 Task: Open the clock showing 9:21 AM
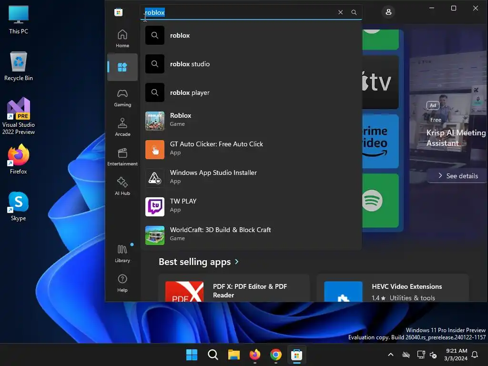[x=456, y=355]
